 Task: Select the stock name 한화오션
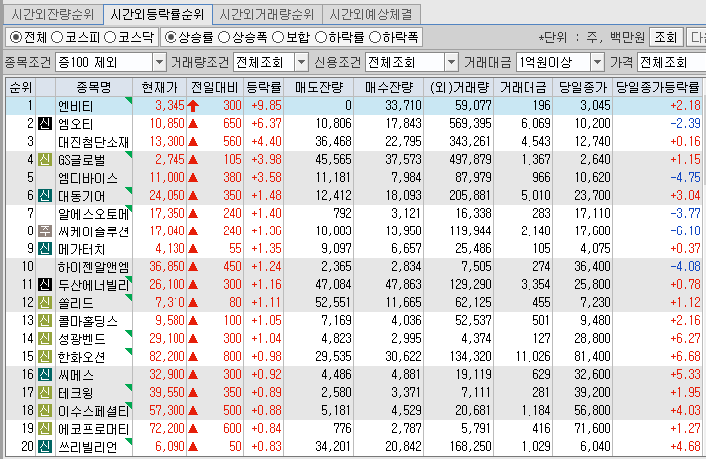pyautogui.click(x=82, y=357)
